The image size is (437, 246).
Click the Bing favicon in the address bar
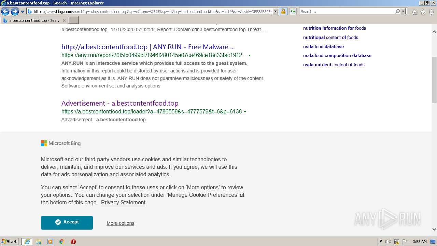pyautogui.click(x=30, y=12)
